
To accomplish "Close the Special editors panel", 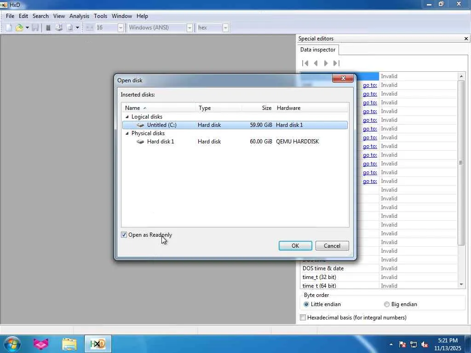I will tap(466, 39).
